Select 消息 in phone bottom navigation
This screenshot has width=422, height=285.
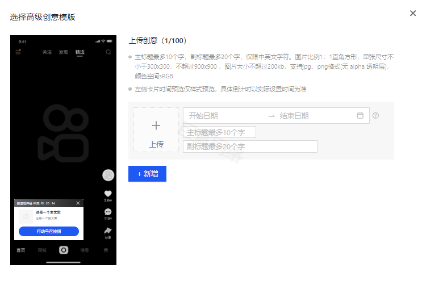(x=85, y=250)
